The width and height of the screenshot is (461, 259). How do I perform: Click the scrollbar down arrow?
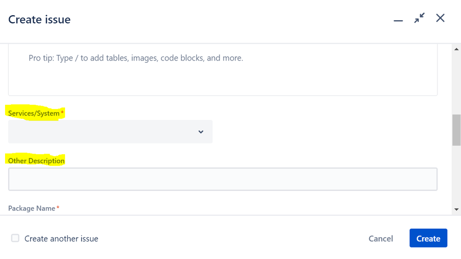[456, 209]
